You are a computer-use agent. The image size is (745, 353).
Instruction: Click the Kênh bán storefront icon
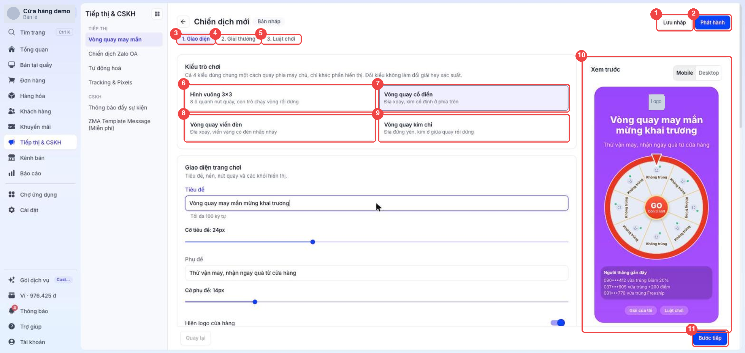pyautogui.click(x=12, y=158)
